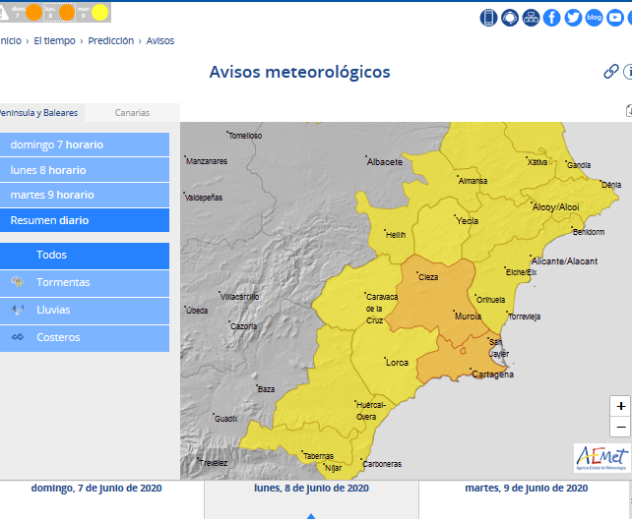
Task: Open the Twitter bird icon
Action: click(x=573, y=18)
